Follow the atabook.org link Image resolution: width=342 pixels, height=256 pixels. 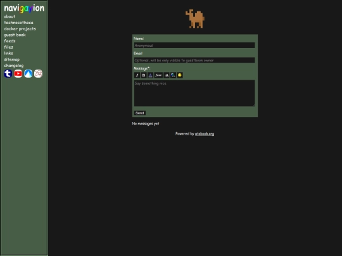click(x=205, y=133)
